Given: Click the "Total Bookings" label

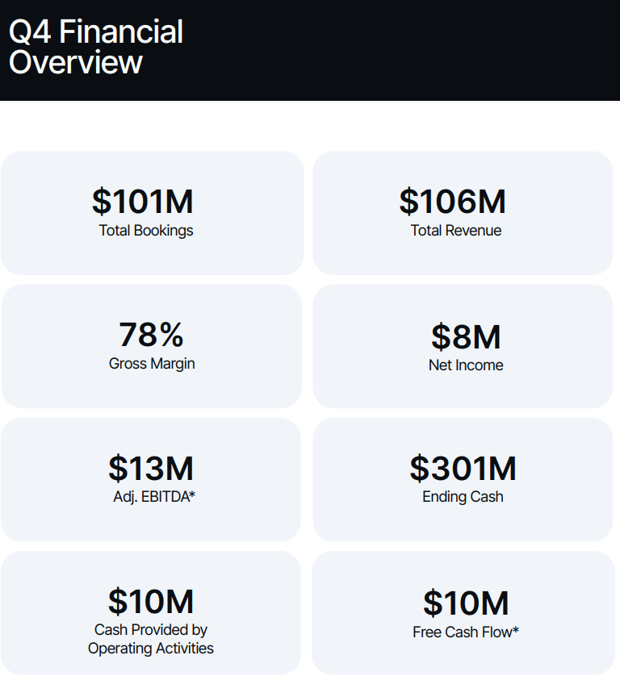Looking at the screenshot, I should click(x=146, y=231).
